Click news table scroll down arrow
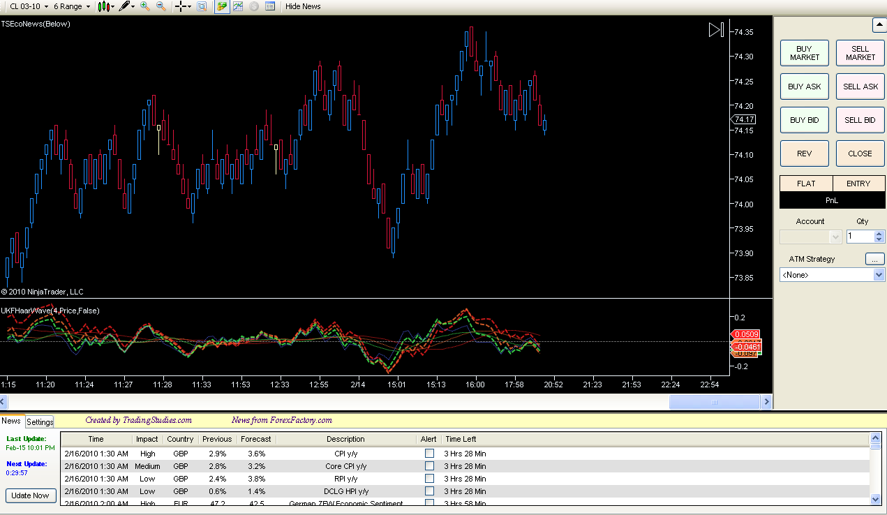This screenshot has height=515, width=887. (876, 499)
